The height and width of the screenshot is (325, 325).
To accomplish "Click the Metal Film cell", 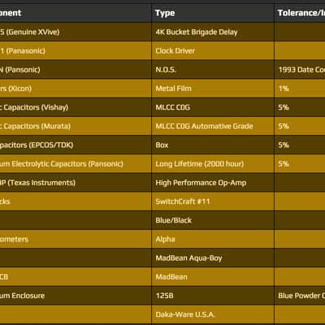I will click(x=213, y=89).
